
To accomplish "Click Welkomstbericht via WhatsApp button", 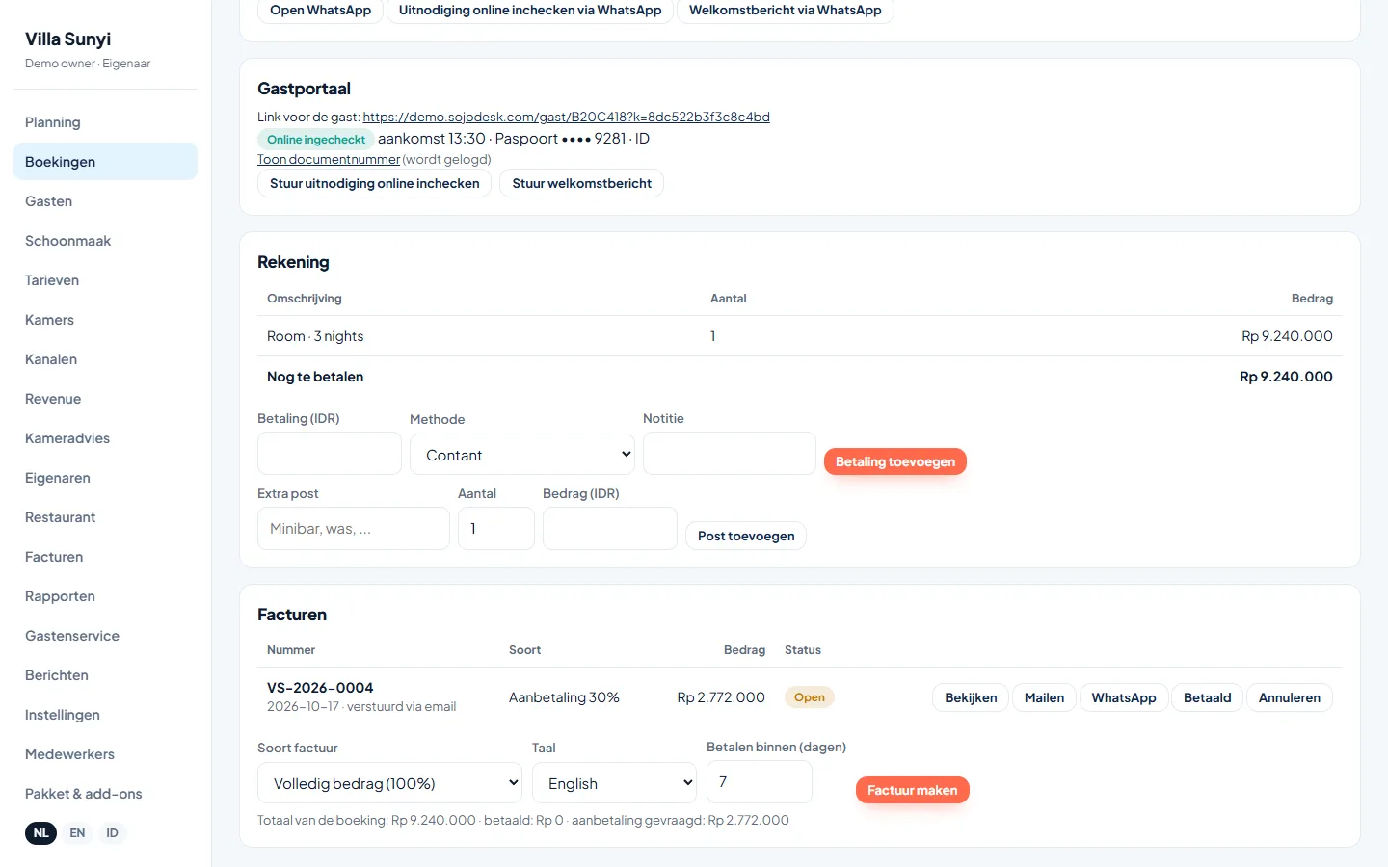I will [x=786, y=10].
